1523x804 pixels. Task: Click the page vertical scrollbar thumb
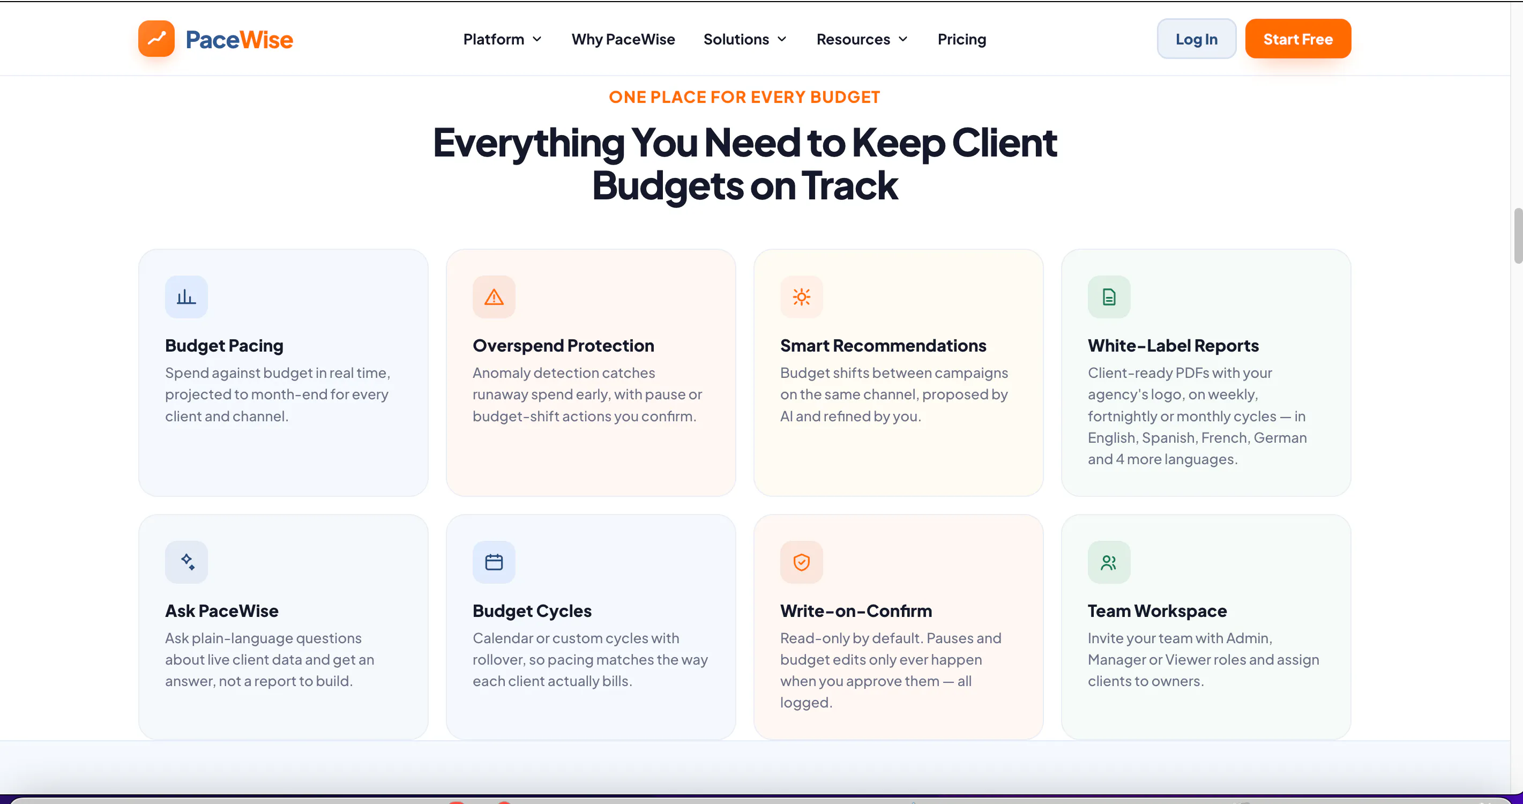[x=1518, y=235]
